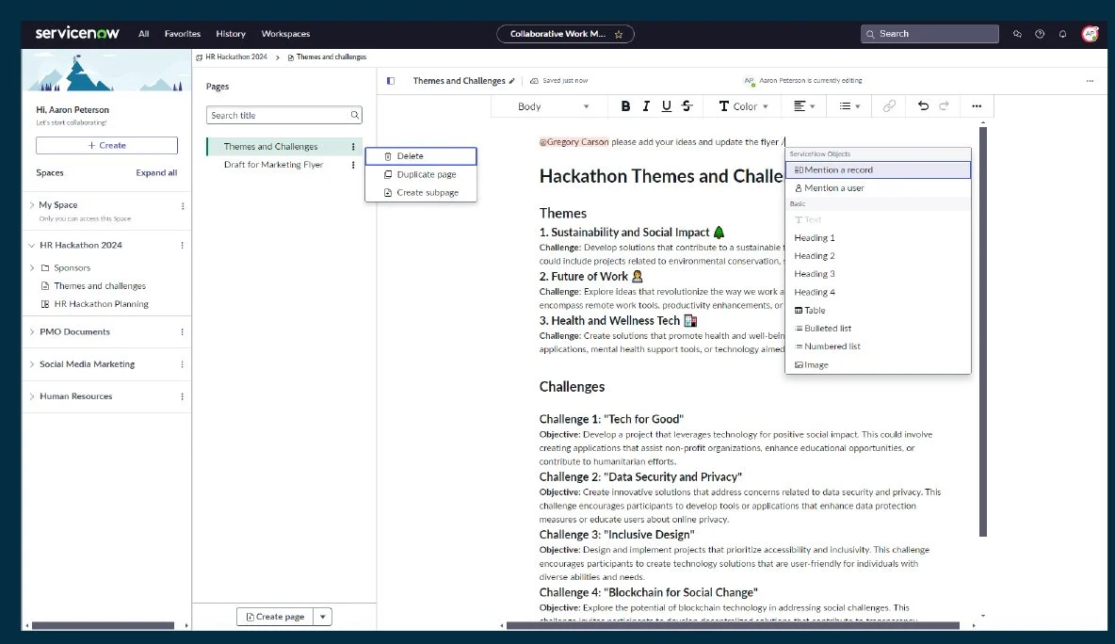Open the Workspaces menu
The image size is (1115, 644).
tap(286, 34)
